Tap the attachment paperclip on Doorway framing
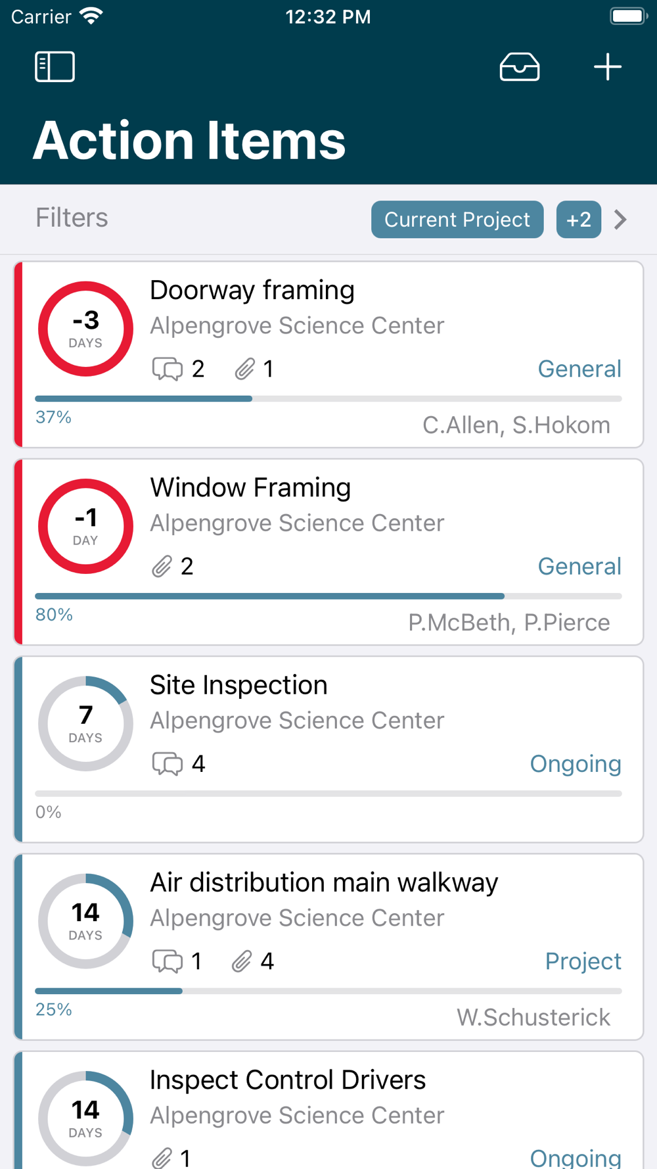This screenshot has height=1169, width=657. (x=244, y=370)
